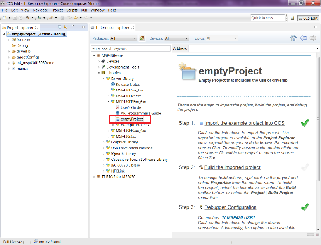321x245 pixels.
Task: Open the Navigate menu
Action: [x=40, y=10]
